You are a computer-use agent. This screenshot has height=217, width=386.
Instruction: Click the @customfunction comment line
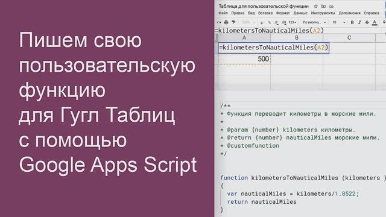(250, 146)
